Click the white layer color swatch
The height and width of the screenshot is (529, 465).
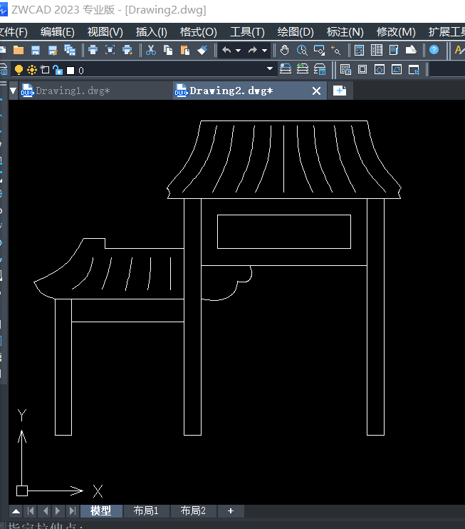[x=70, y=70]
